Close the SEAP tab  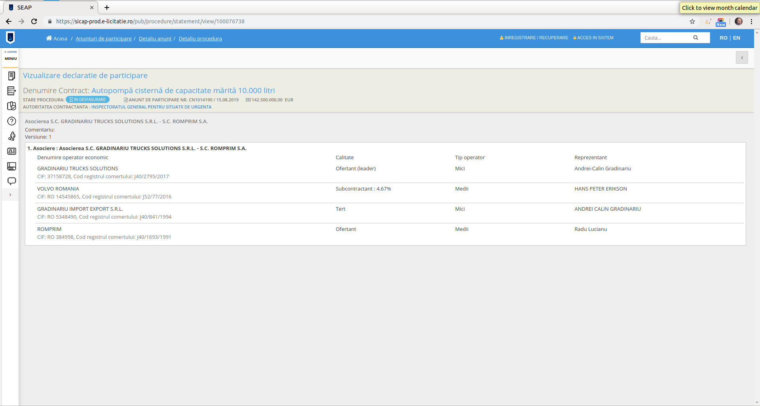92,8
